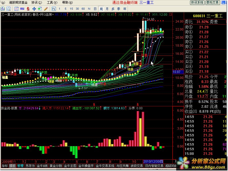Screen dimensions: 228x171
Task: Click the 总量 24.4万 value
Action: click(x=203, y=91)
